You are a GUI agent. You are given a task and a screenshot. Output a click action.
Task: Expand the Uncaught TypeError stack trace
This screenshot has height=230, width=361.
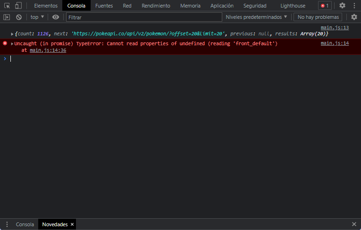(x=12, y=44)
